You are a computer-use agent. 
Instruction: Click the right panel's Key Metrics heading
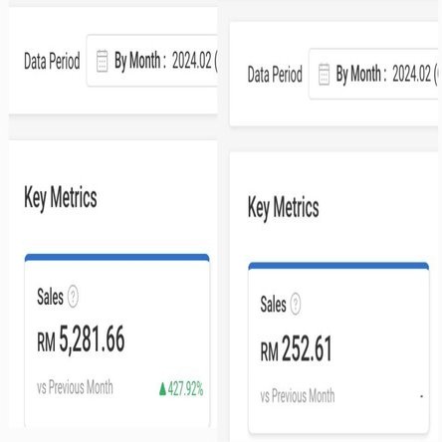[284, 208]
